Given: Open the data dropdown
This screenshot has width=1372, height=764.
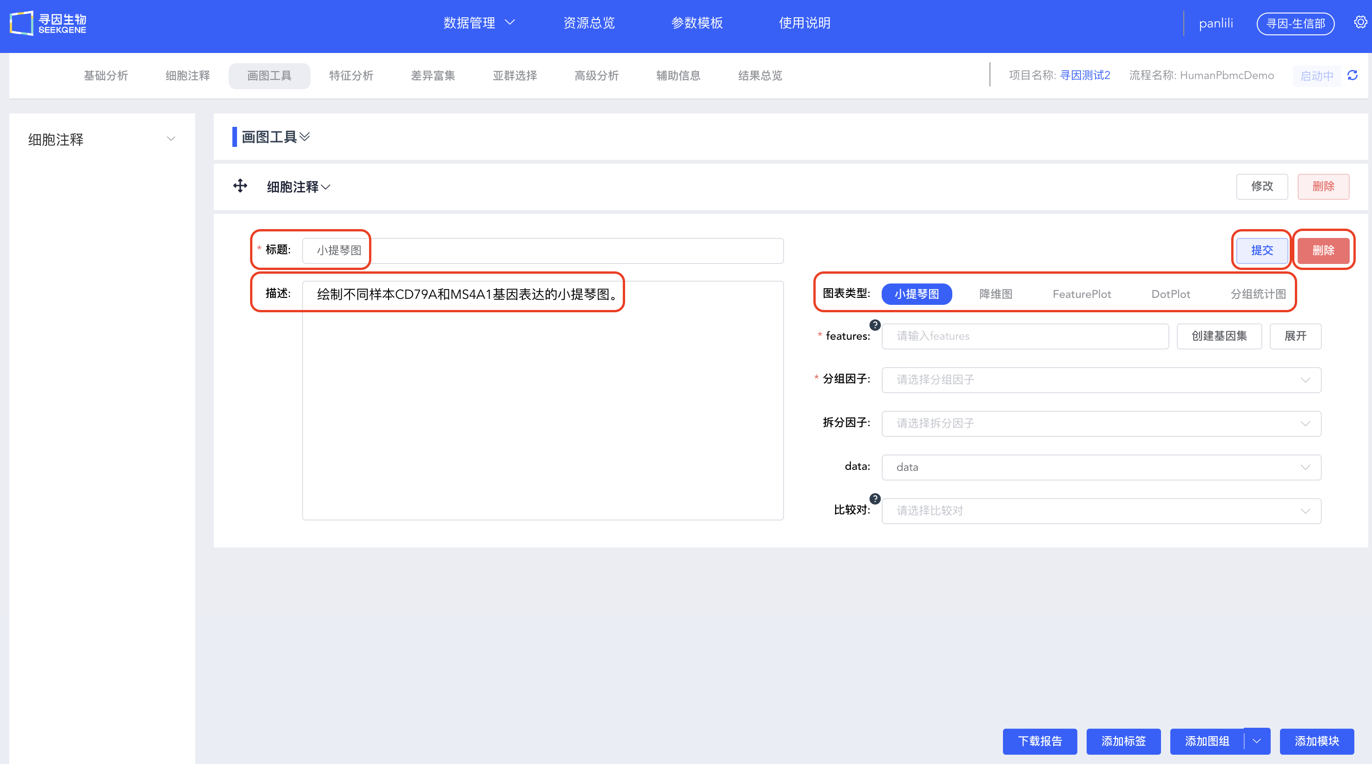Looking at the screenshot, I should click(x=1101, y=467).
